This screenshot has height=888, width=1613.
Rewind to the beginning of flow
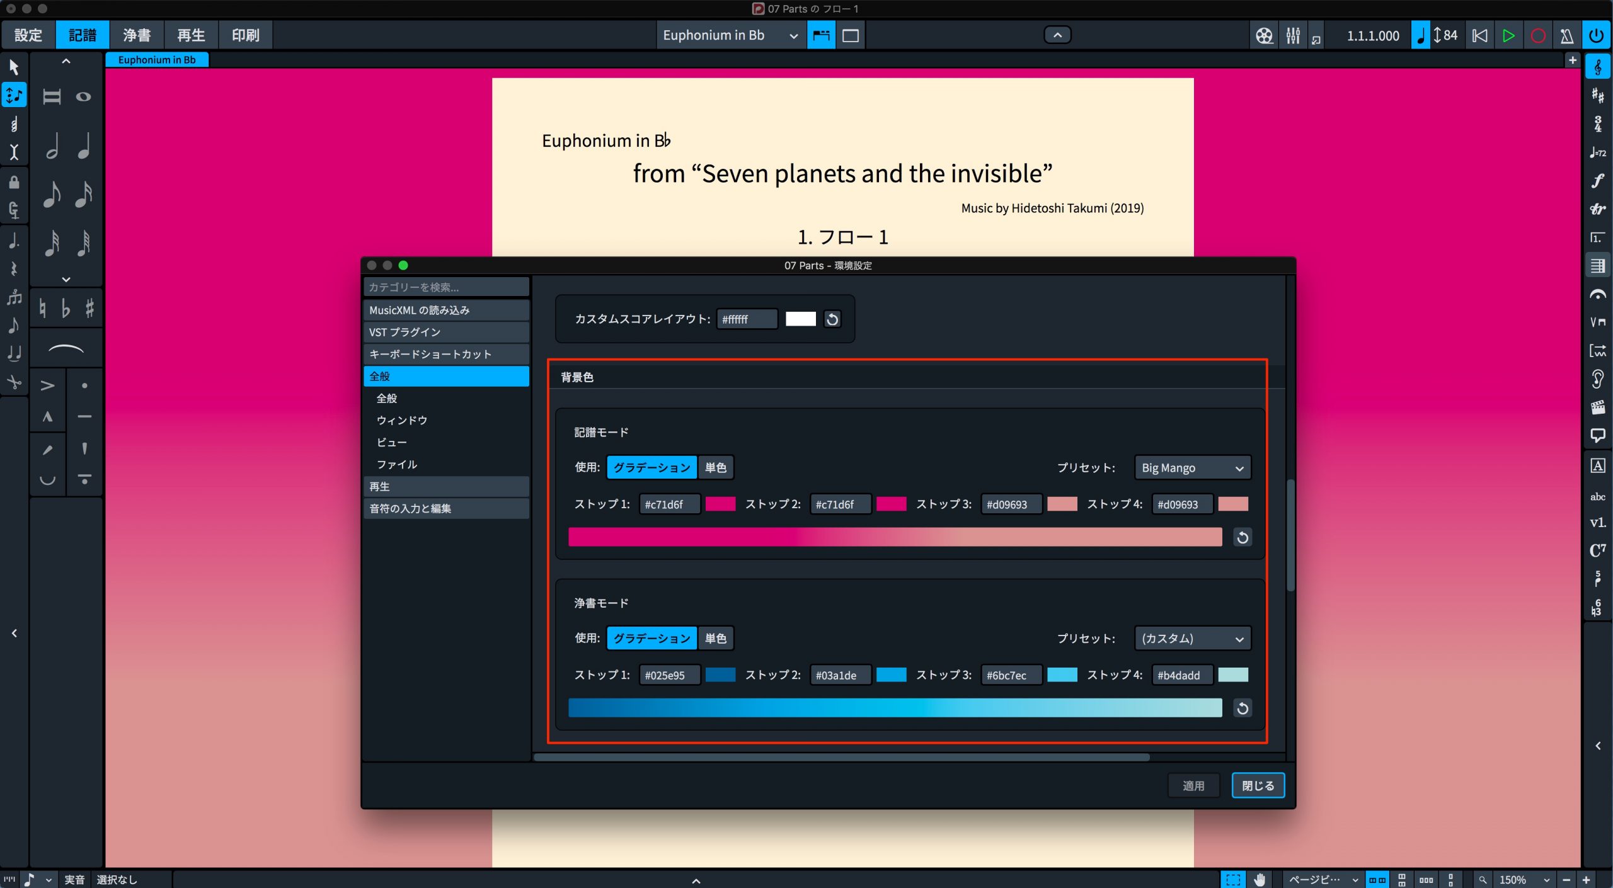(1479, 35)
